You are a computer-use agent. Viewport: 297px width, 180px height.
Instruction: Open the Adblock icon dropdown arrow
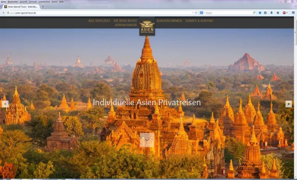(x=287, y=13)
